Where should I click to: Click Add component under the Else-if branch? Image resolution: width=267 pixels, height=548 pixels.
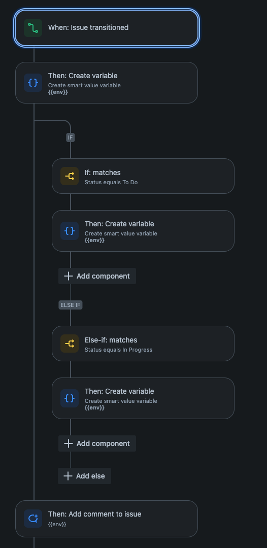pos(97,443)
